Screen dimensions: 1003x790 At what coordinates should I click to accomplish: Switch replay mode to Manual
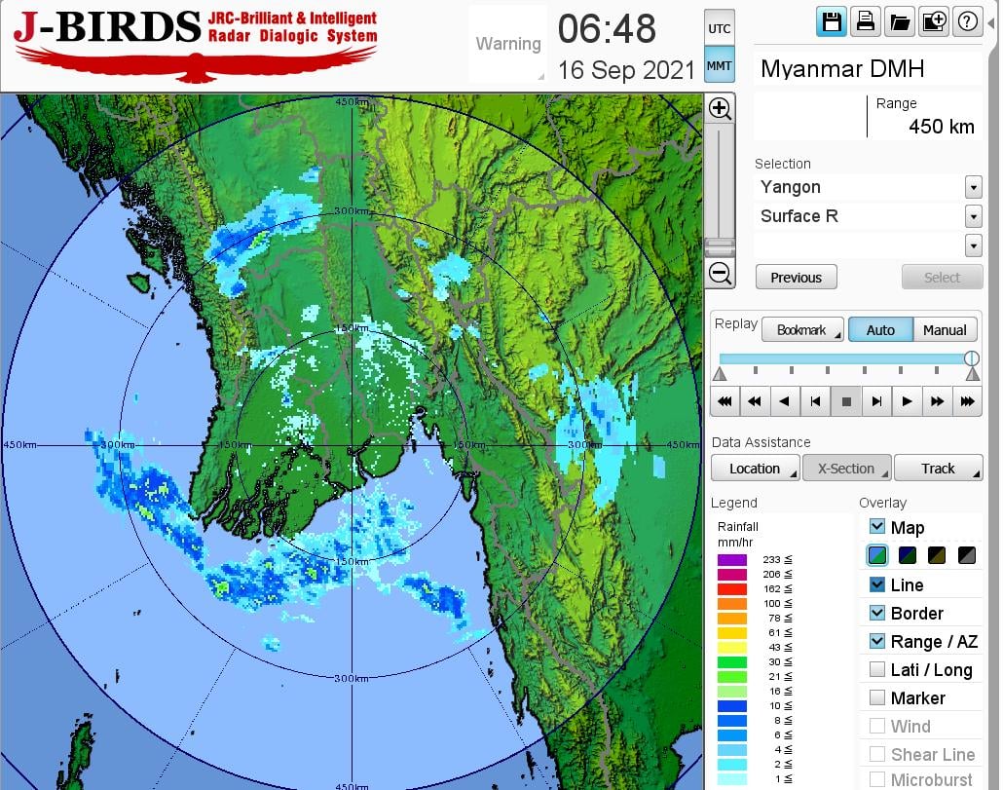[x=944, y=330]
